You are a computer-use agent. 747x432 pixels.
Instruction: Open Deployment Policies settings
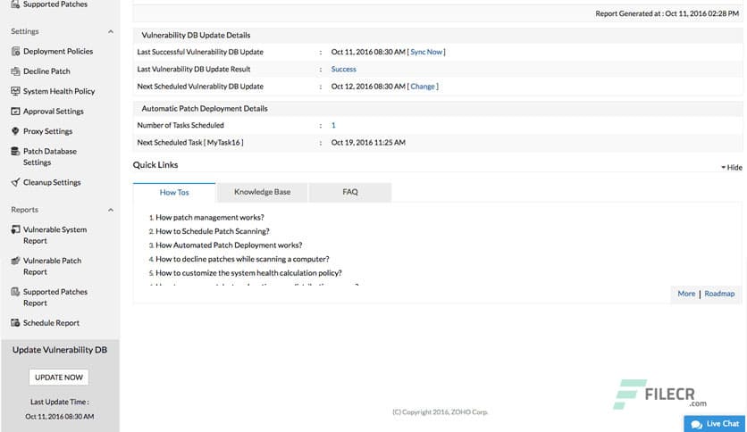click(58, 51)
